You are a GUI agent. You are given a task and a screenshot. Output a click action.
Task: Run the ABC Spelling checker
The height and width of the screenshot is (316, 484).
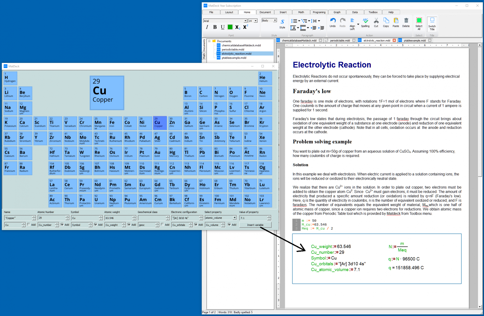pos(365,21)
